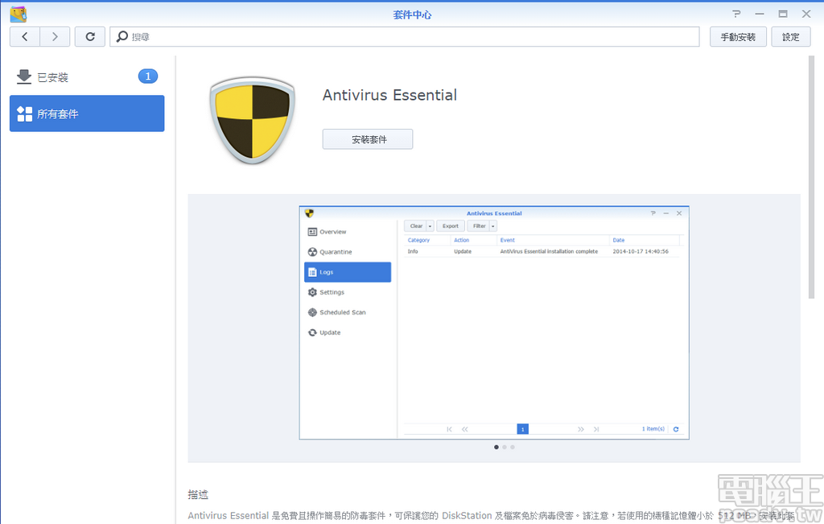This screenshot has height=524, width=824.
Task: Open the help question mark icon
Action: click(735, 14)
